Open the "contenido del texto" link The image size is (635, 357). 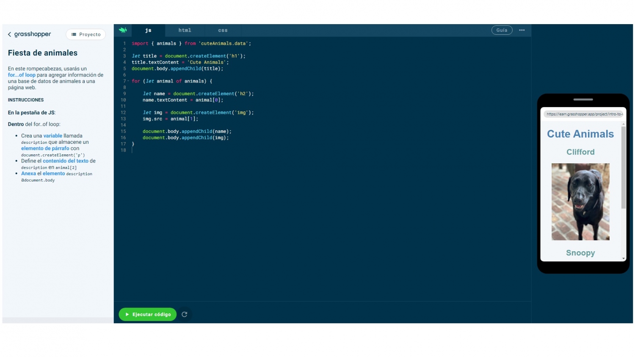(x=66, y=161)
